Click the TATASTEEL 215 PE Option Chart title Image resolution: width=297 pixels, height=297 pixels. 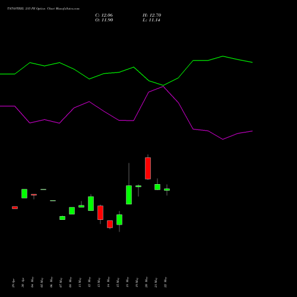tap(43, 9)
